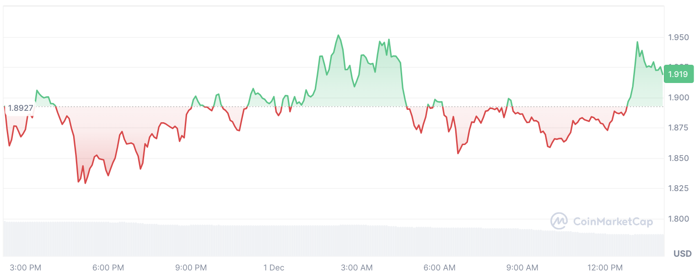Click the 3:00 AM time axis label
This screenshot has width=700, height=280.
click(x=357, y=268)
